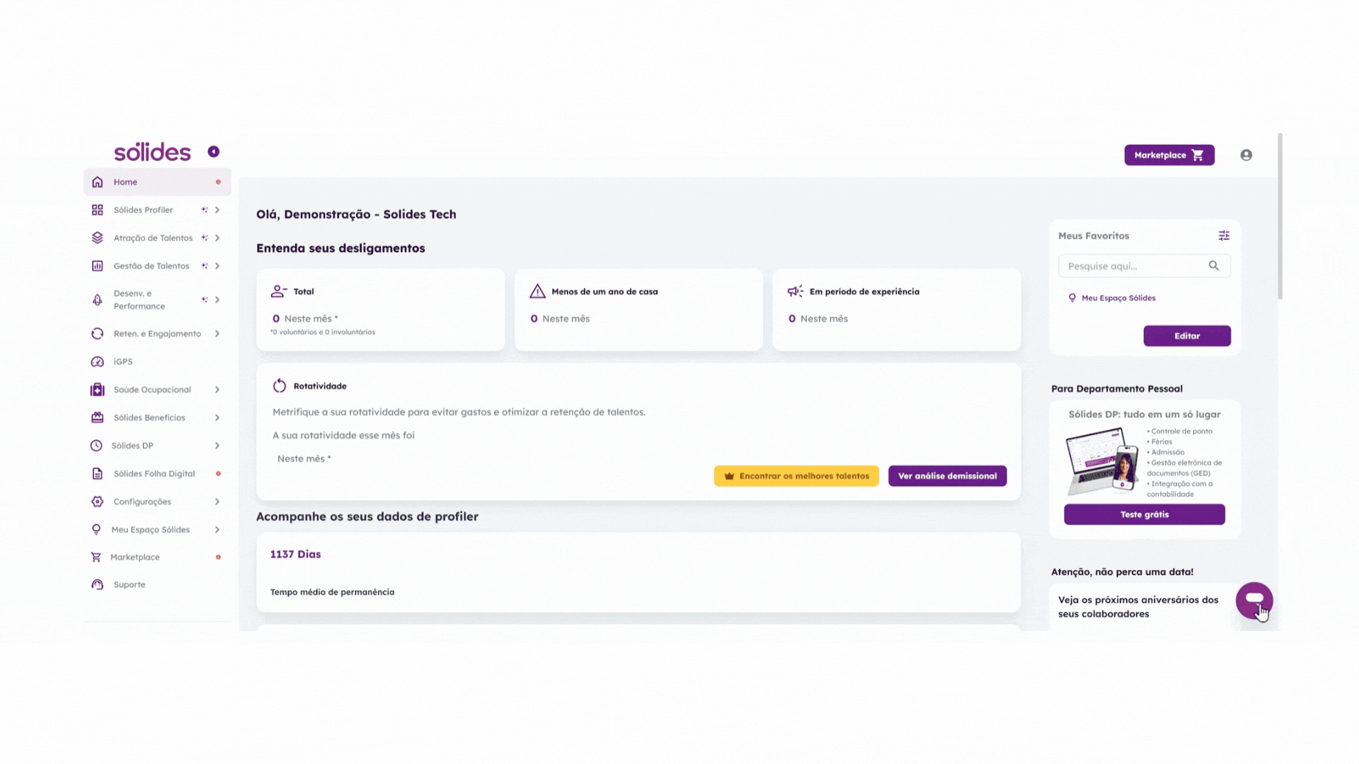Click the megaphone icon on Em período de experiência
Viewport: 1359px width, 764px height.
(x=796, y=291)
